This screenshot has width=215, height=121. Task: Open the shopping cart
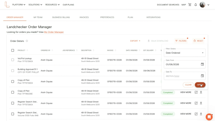point(190,5)
